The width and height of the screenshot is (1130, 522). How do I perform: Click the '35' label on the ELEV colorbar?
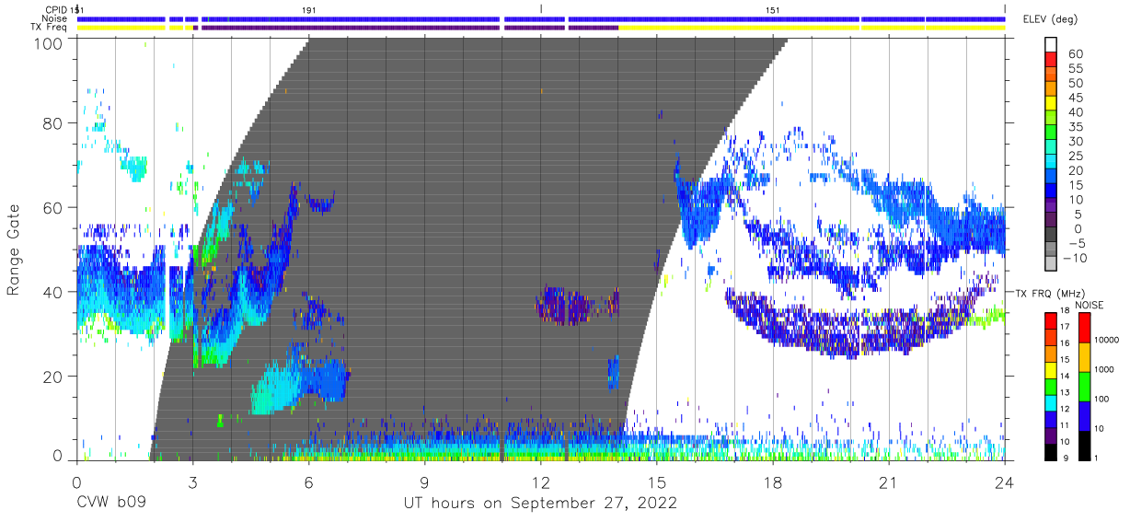coord(1074,127)
